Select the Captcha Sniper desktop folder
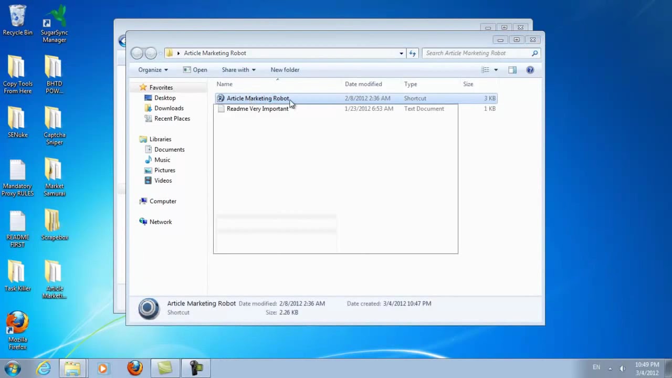Image resolution: width=672 pixels, height=378 pixels. pyautogui.click(x=54, y=127)
